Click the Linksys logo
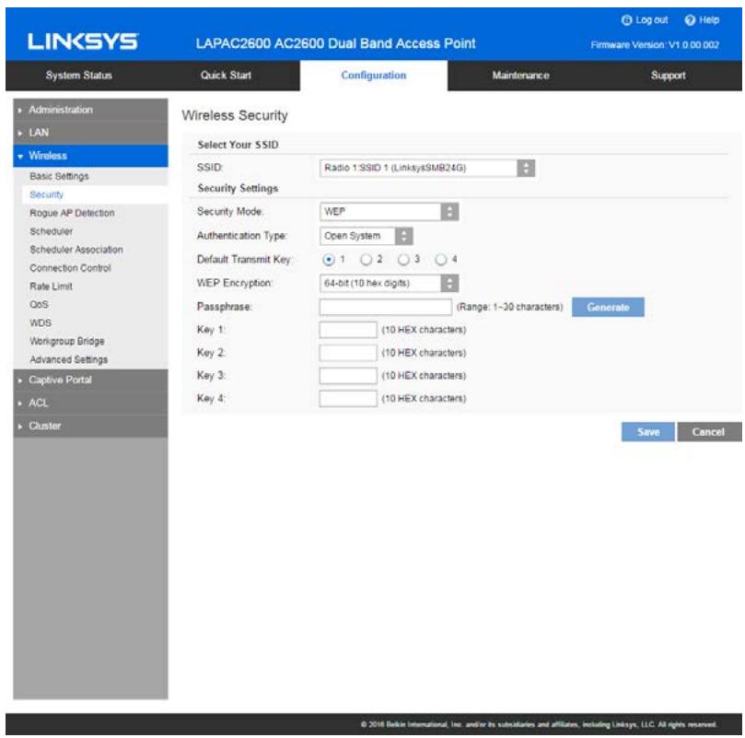This screenshot has height=738, width=745. click(83, 41)
